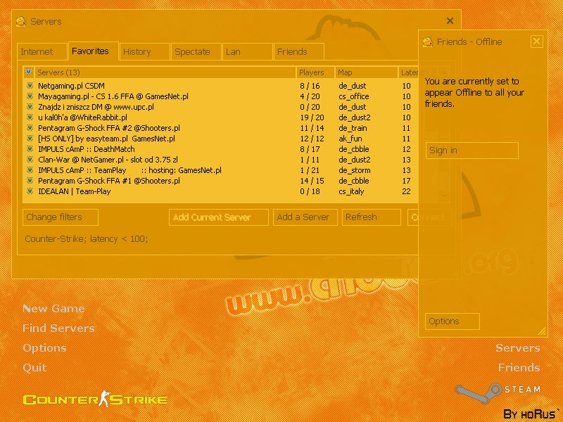Select the u kal0h'a @WhiteRabbit.pl server name

[82, 117]
